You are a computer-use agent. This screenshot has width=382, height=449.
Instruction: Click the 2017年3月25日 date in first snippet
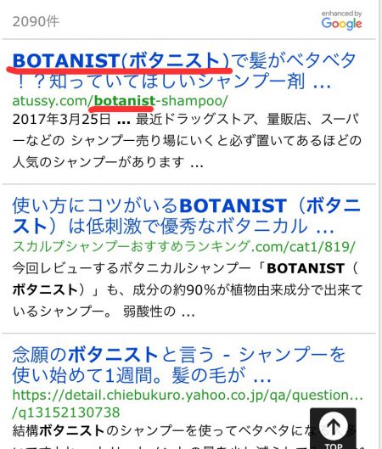click(x=62, y=119)
